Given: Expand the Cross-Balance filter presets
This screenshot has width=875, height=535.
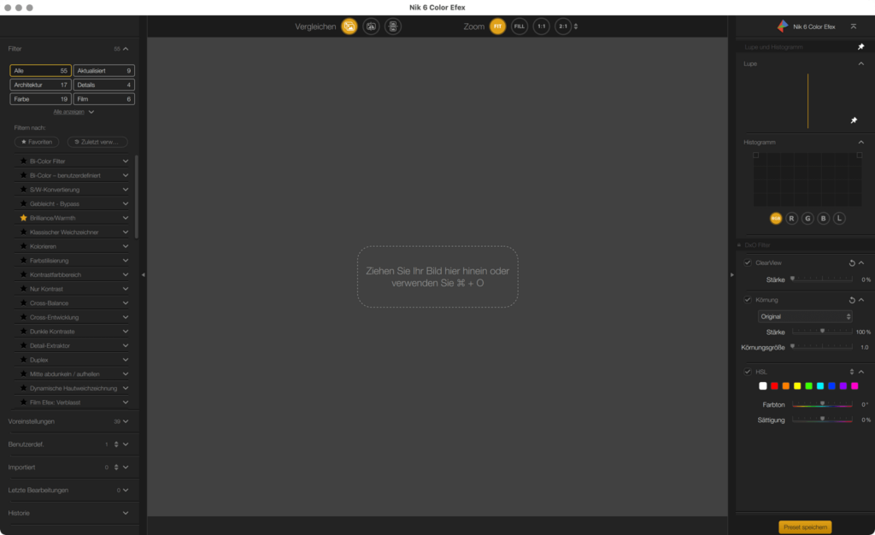Looking at the screenshot, I should click(126, 303).
